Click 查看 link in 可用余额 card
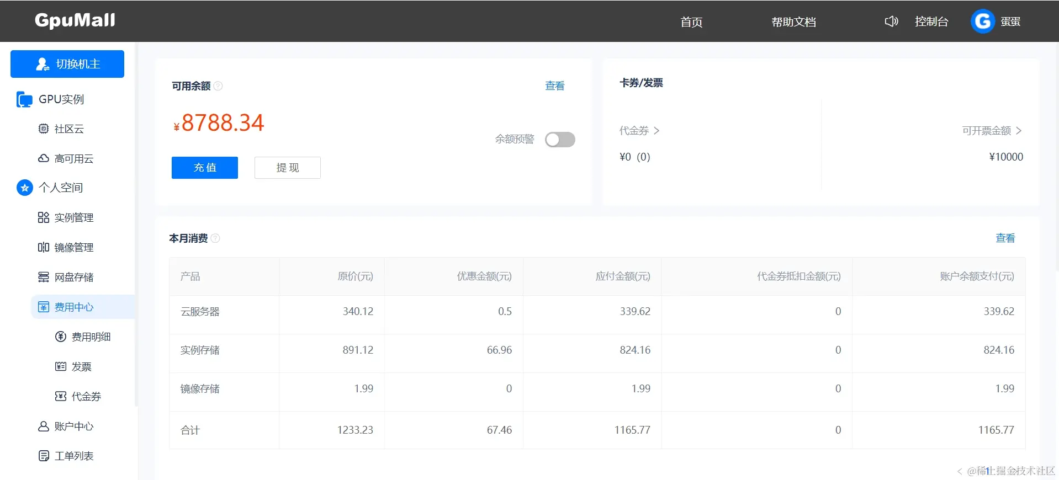Image resolution: width=1059 pixels, height=480 pixels. [x=555, y=86]
